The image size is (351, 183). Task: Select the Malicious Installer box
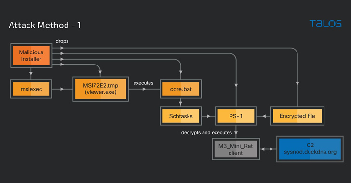pos(31,56)
